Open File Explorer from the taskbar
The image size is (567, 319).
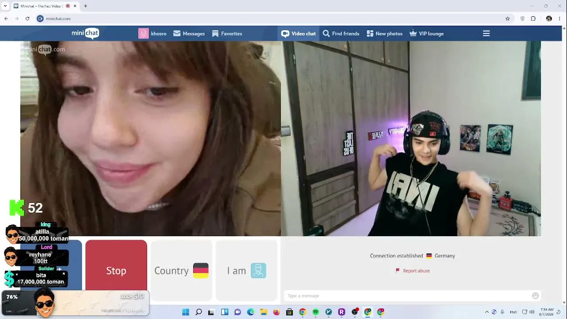point(264,312)
